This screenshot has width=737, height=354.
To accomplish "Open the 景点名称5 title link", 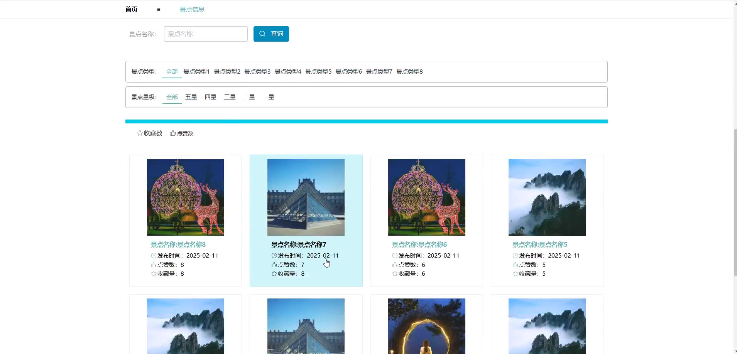I will click(x=539, y=244).
